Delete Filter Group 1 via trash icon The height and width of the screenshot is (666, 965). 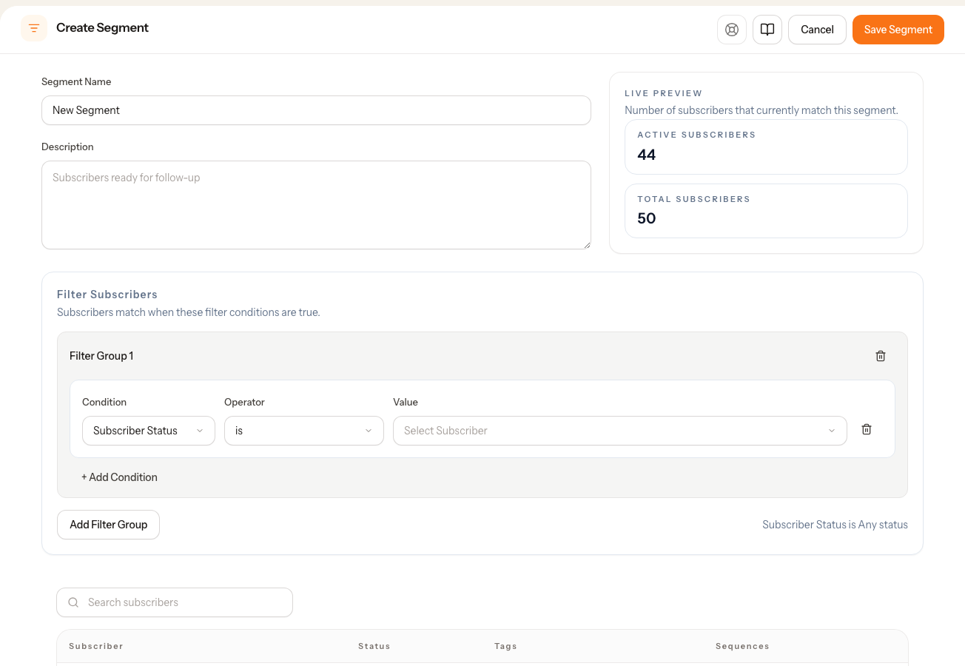click(881, 356)
